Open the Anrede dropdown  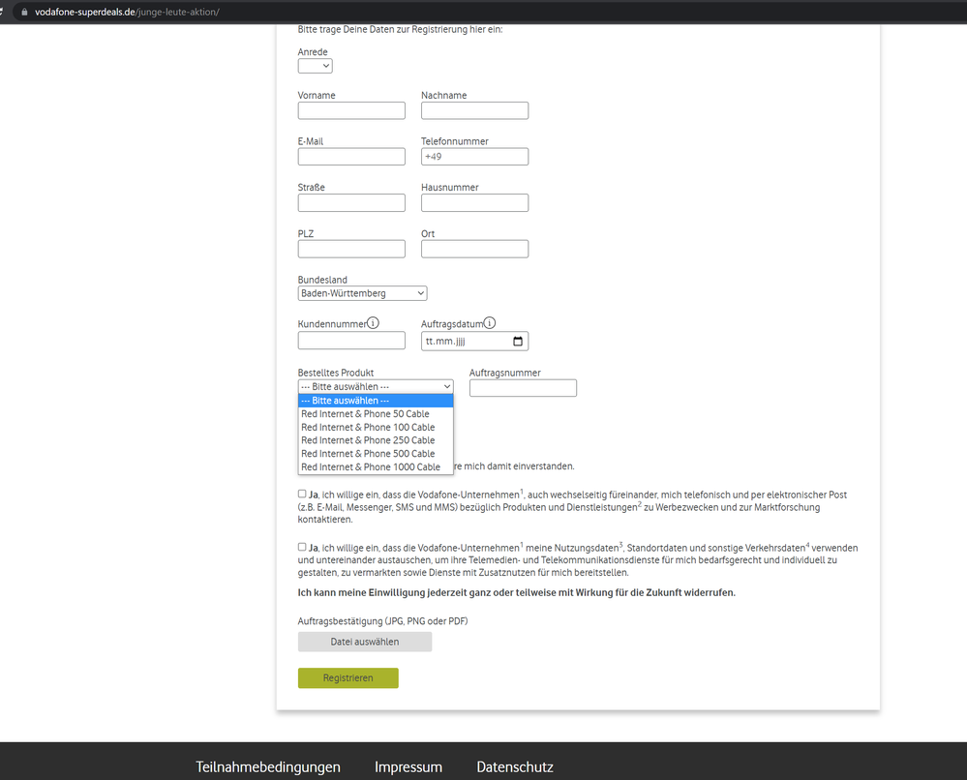pyautogui.click(x=316, y=66)
